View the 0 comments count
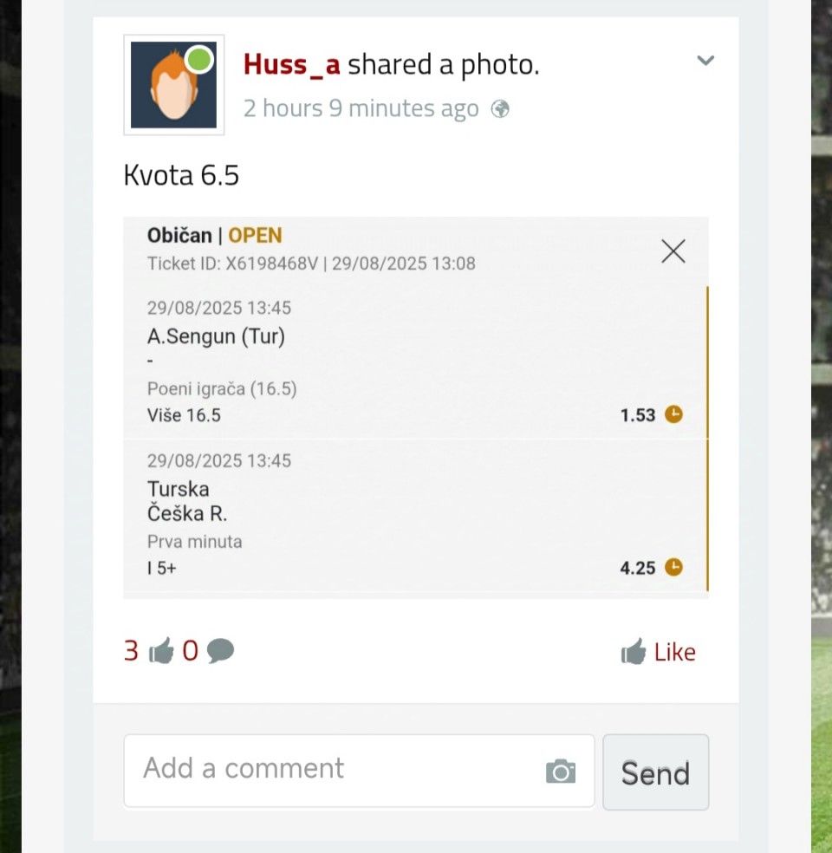 (x=190, y=651)
